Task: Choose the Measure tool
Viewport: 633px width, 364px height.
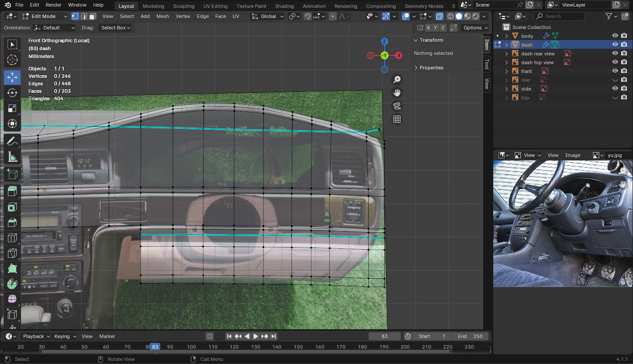Action: [12, 157]
